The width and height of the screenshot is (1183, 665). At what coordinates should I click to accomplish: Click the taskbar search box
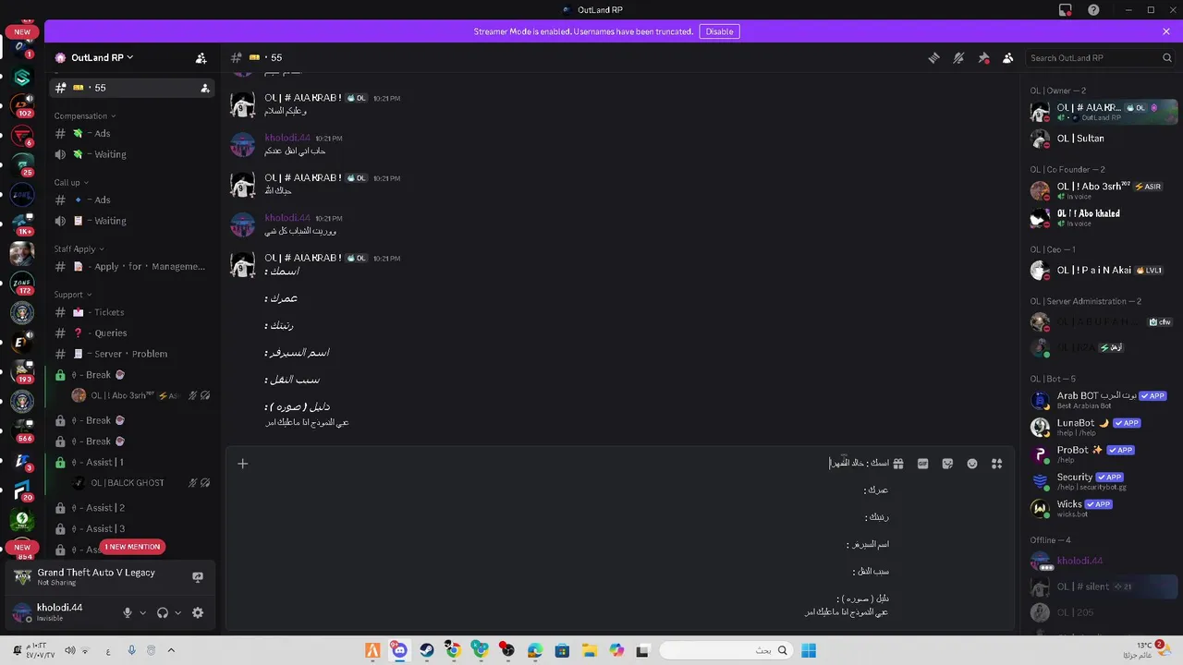726,650
